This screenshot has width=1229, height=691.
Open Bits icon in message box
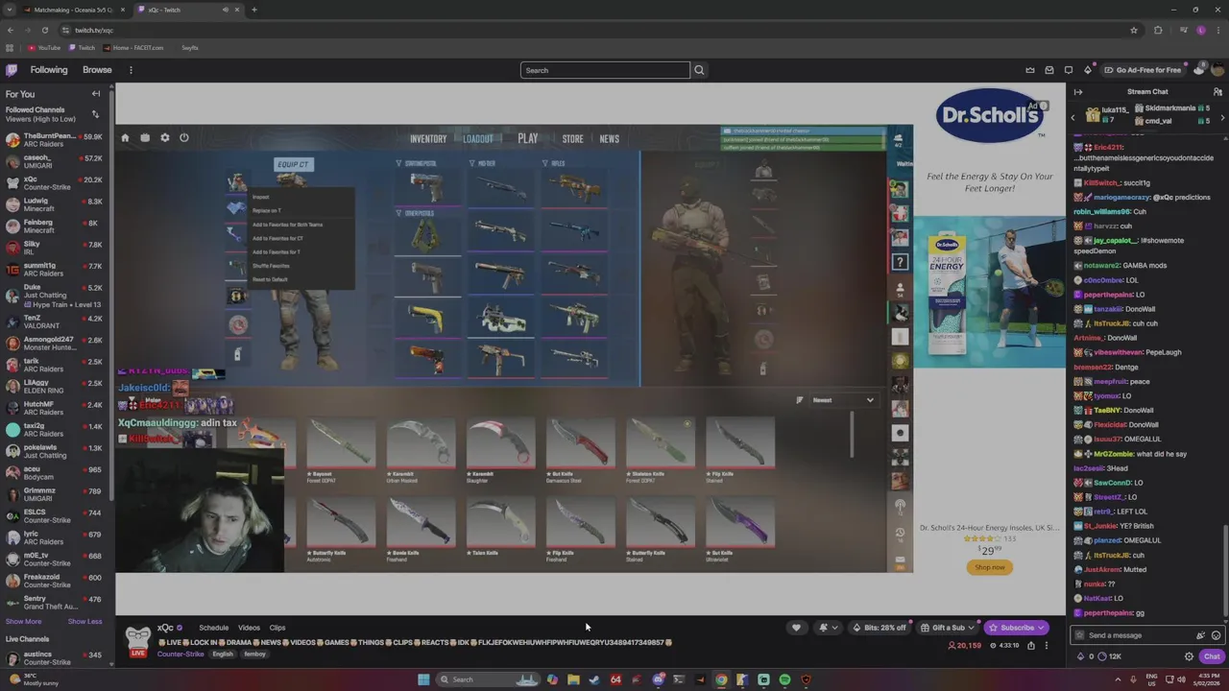1200,635
